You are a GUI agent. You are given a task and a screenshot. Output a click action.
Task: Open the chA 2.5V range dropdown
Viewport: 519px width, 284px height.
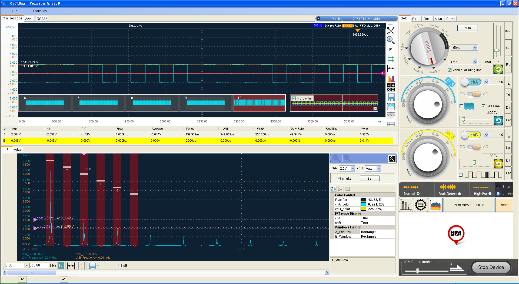(352, 169)
